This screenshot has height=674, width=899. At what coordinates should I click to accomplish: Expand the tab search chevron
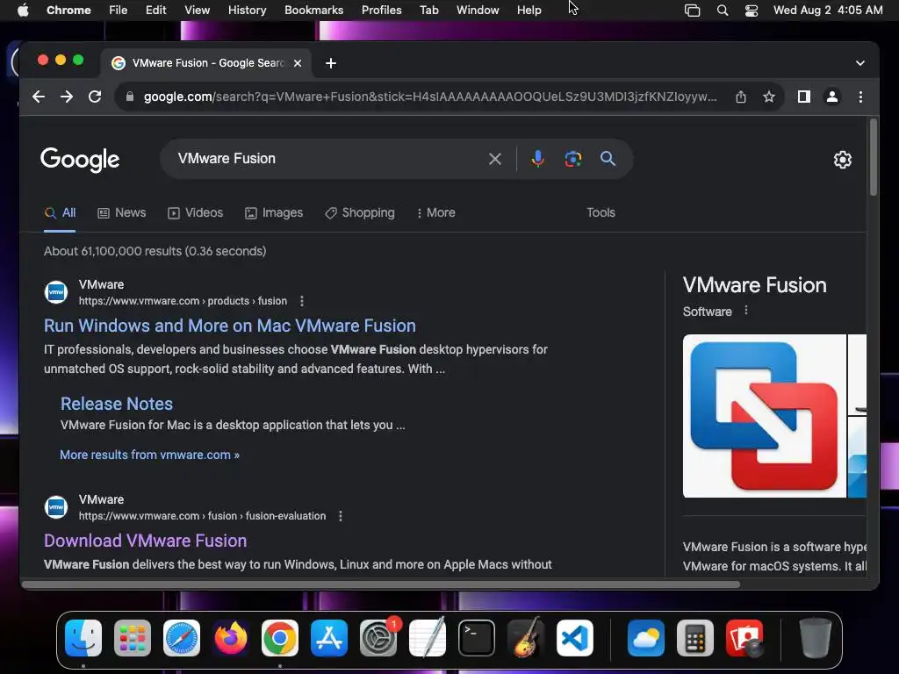[x=860, y=63]
